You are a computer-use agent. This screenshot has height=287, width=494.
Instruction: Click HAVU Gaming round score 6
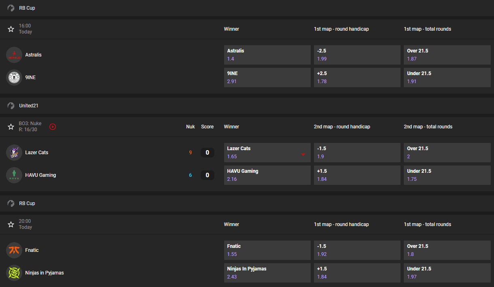point(190,175)
